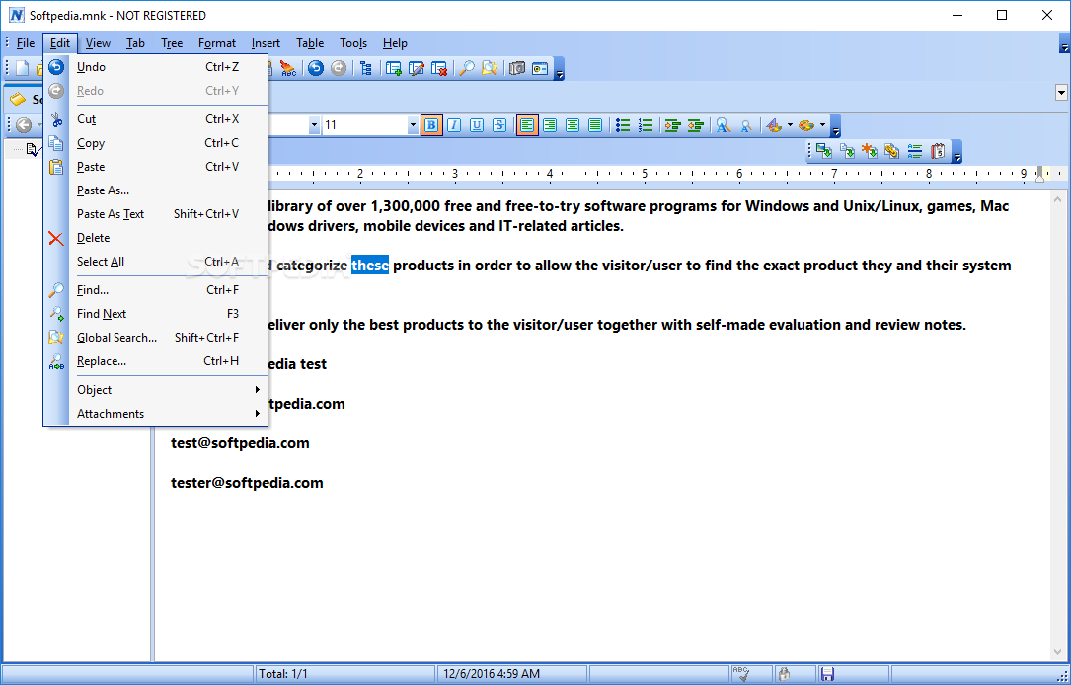Open the Tools menu
The height and width of the screenshot is (685, 1071).
(x=353, y=43)
